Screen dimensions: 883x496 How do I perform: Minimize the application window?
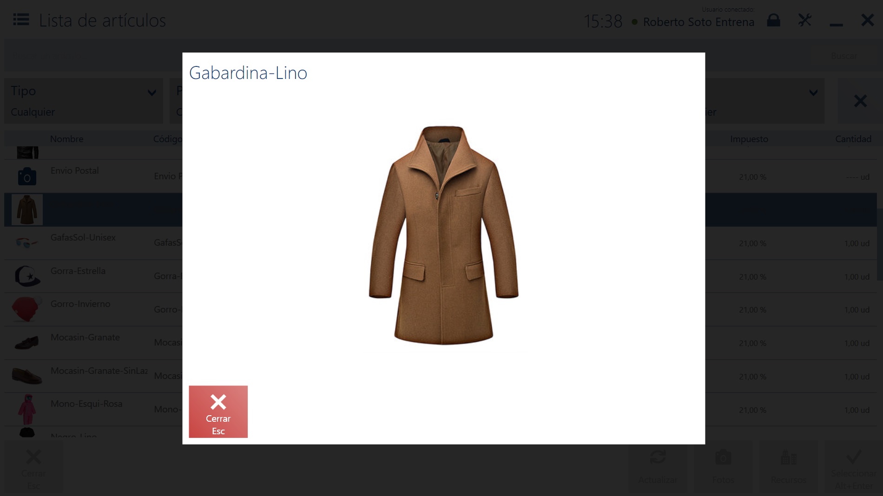(836, 24)
